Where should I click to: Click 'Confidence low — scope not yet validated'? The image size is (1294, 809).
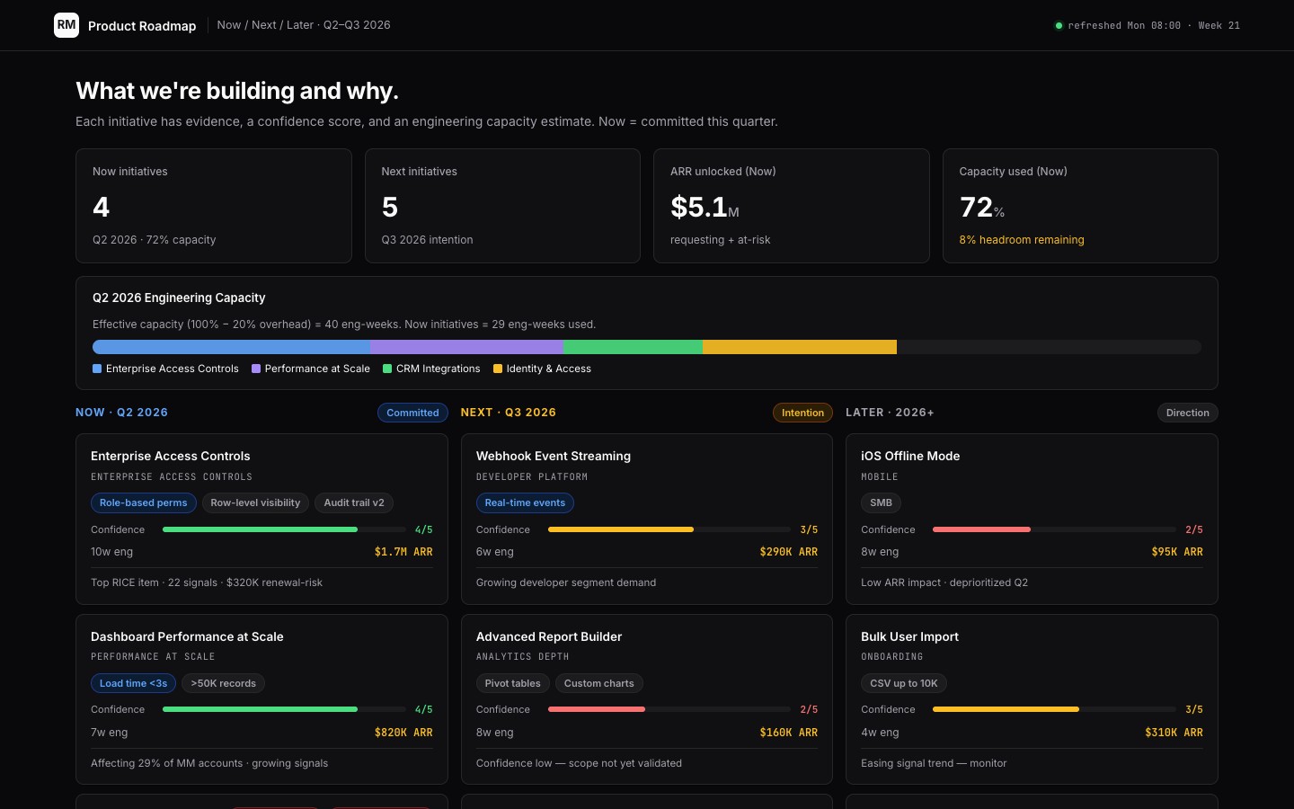[579, 763]
